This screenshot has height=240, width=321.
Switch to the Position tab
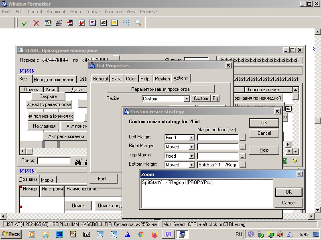tap(162, 79)
